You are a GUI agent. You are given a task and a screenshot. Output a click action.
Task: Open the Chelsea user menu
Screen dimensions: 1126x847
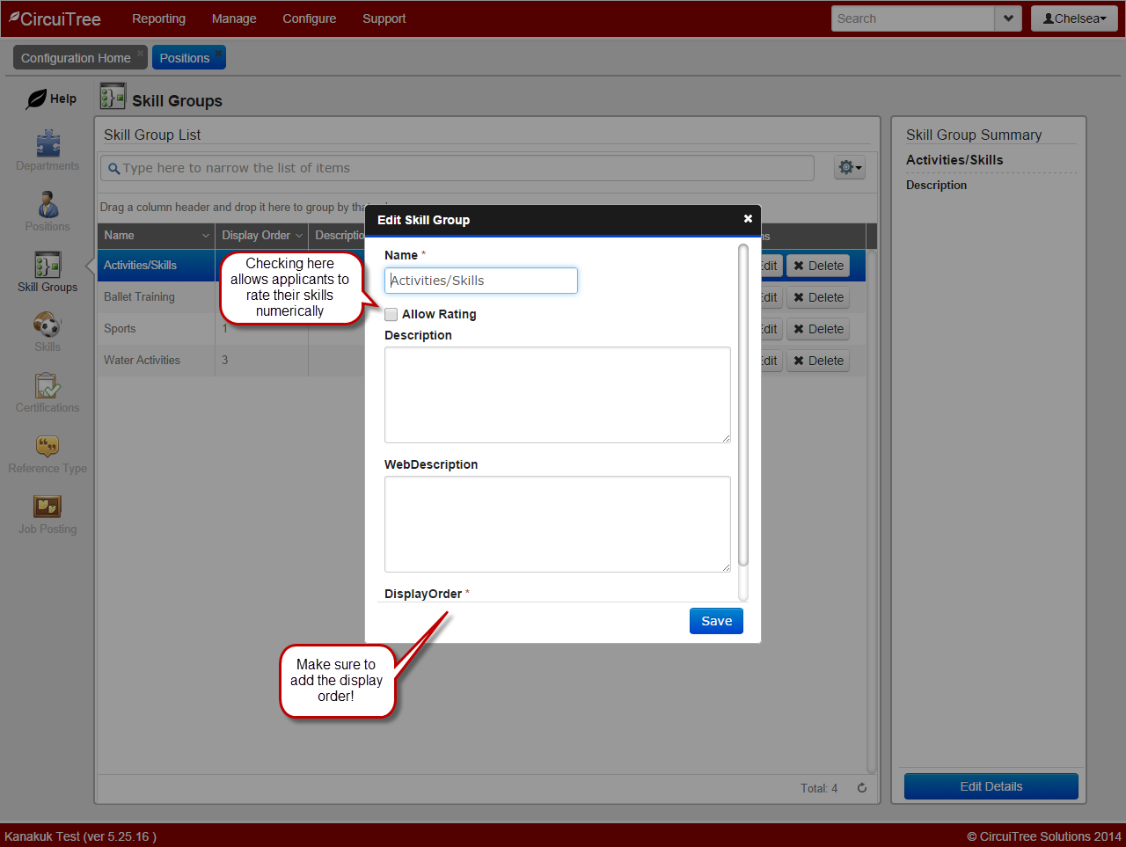pyautogui.click(x=1074, y=18)
